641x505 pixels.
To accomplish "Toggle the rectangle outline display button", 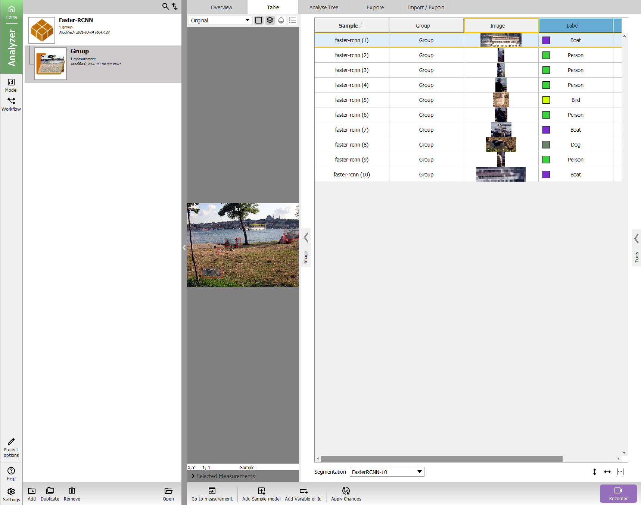I will click(x=259, y=20).
